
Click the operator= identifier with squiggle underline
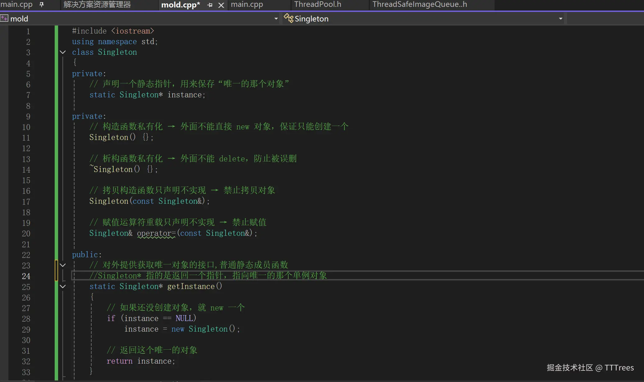pyautogui.click(x=156, y=233)
